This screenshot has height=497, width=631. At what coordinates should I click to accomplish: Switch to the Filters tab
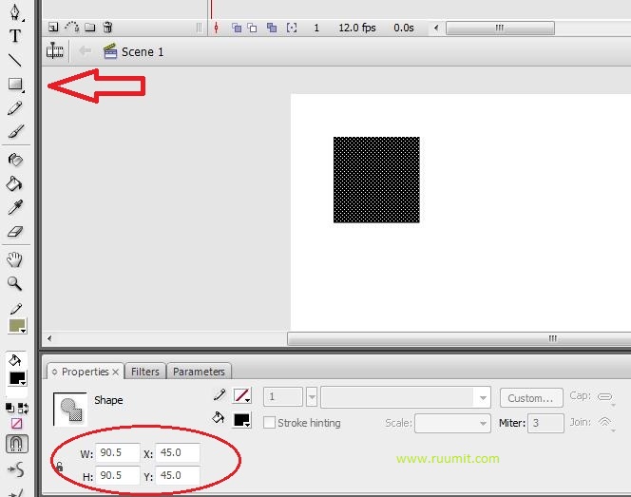click(145, 372)
